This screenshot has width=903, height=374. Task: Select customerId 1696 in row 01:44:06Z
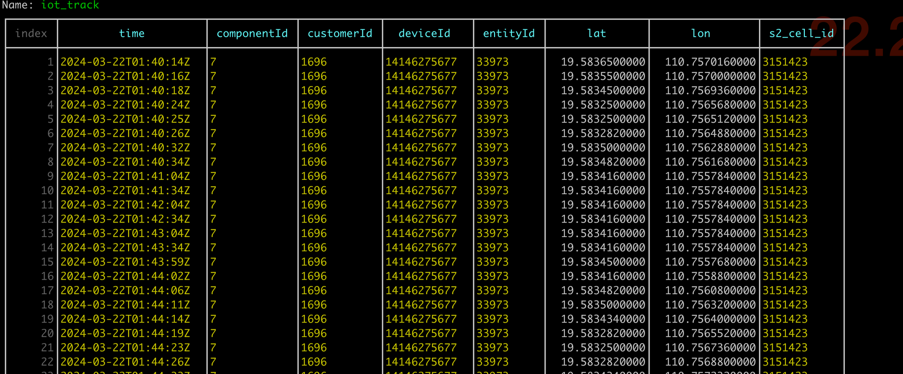click(314, 291)
